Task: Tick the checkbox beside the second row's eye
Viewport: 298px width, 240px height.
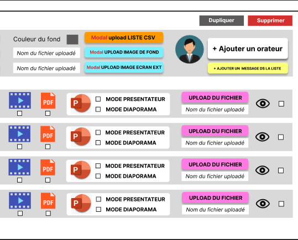Action: coord(281,137)
